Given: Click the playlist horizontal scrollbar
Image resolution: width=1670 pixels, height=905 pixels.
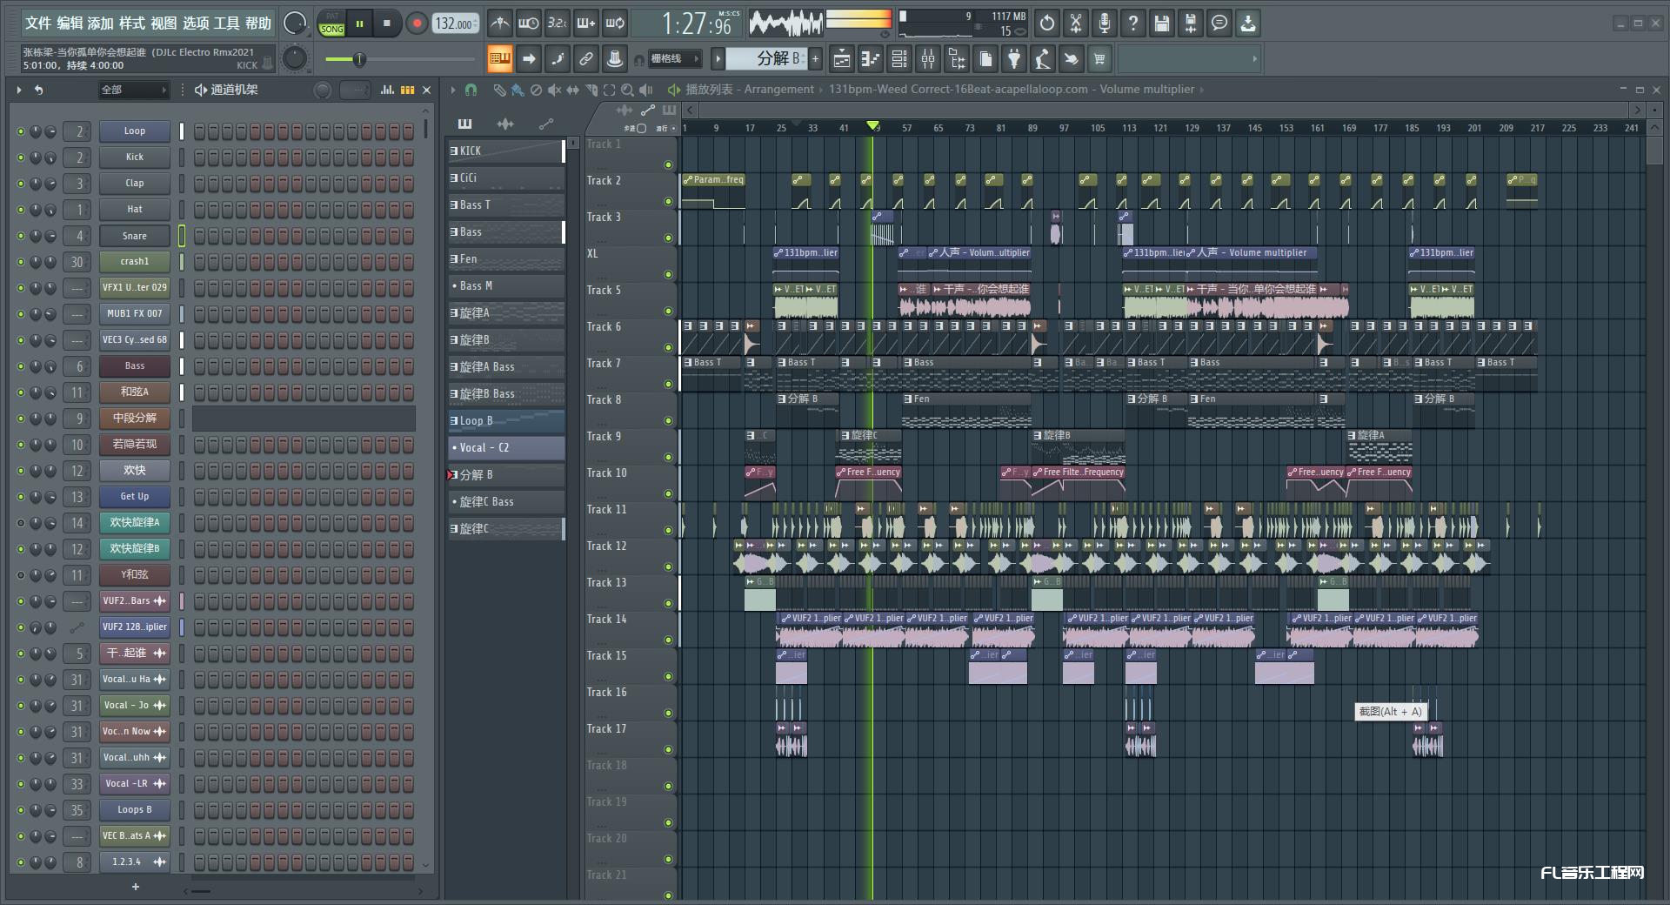Looking at the screenshot, I should [1163, 110].
